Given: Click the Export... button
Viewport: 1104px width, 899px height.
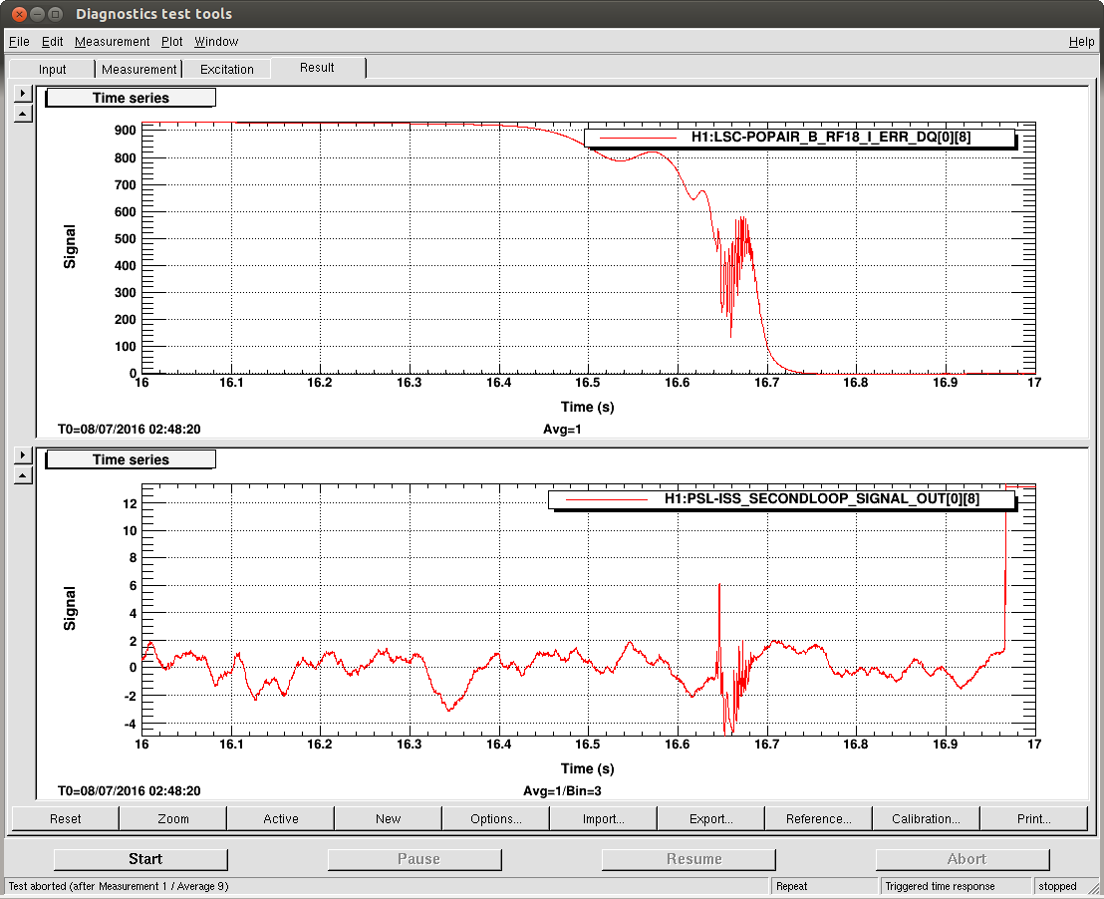Looking at the screenshot, I should click(711, 818).
